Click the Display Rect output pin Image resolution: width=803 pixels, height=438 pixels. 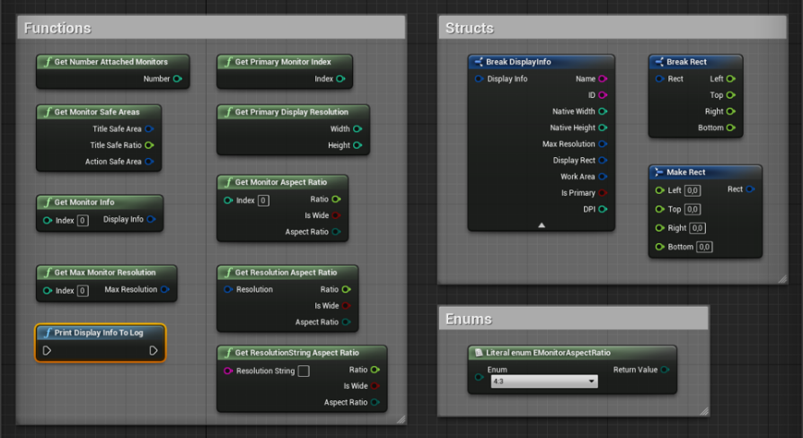click(603, 160)
